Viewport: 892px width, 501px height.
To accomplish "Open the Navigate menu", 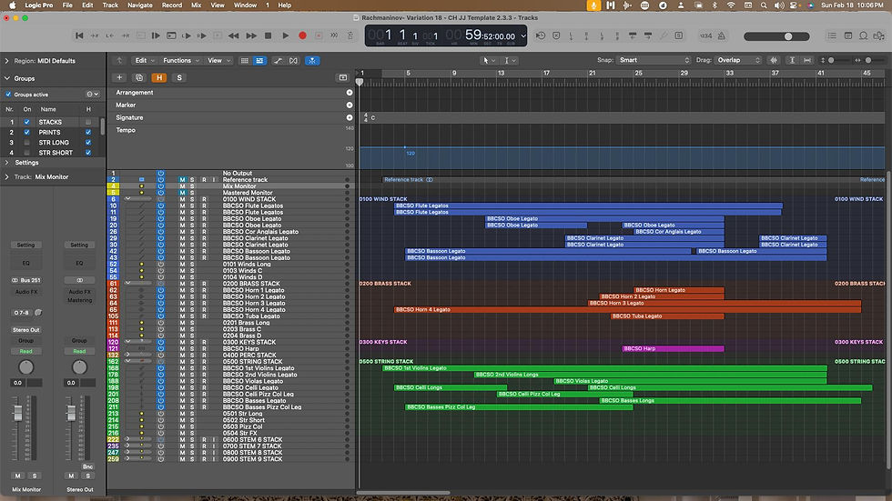I will [140, 5].
